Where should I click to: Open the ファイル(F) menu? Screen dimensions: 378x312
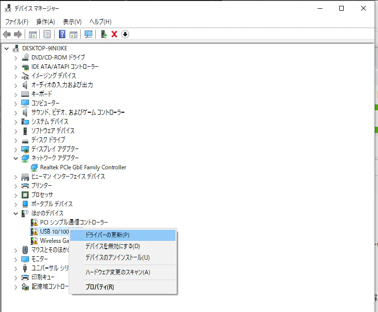[16, 22]
